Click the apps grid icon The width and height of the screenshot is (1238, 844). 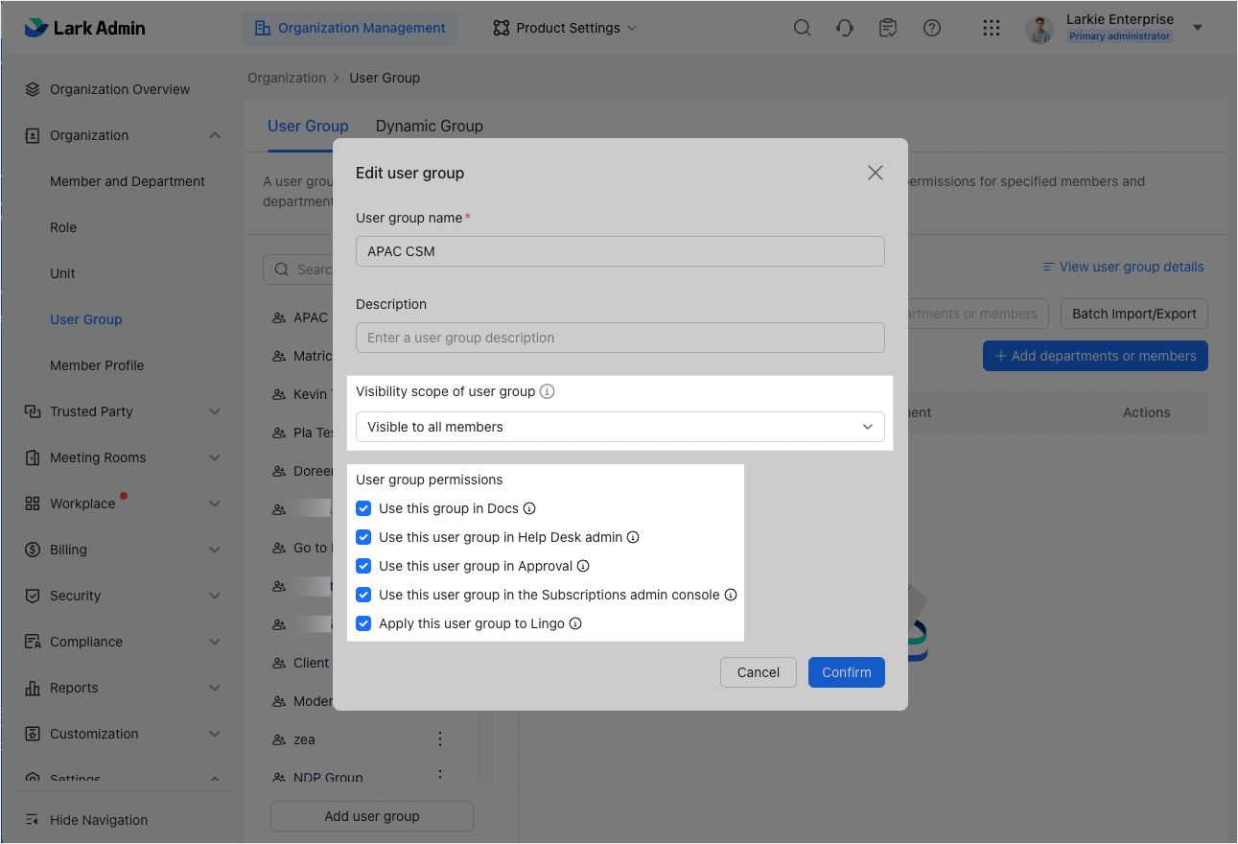point(992,28)
